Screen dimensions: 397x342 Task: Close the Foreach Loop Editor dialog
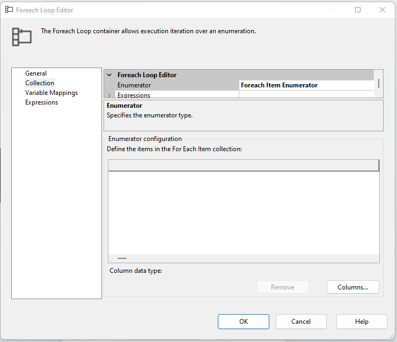point(383,10)
